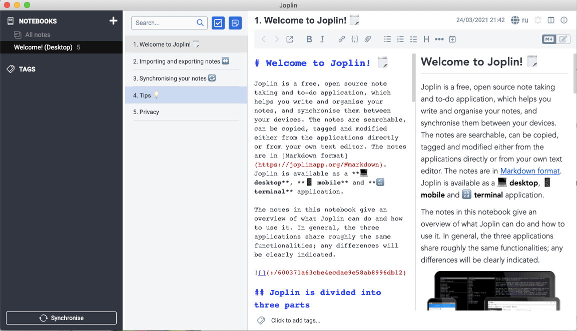Click the image resource ID line in editor
The width and height of the screenshot is (577, 331).
click(330, 273)
